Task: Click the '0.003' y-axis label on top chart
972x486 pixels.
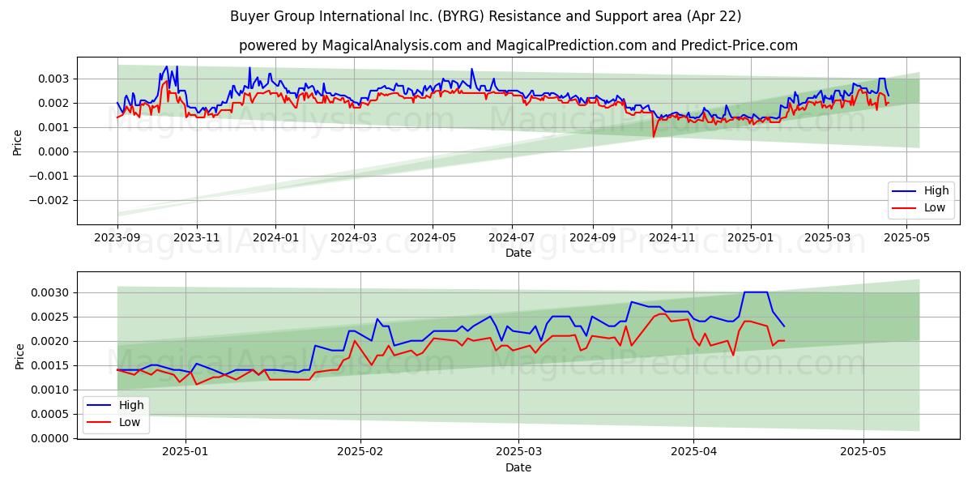Action: [55, 79]
